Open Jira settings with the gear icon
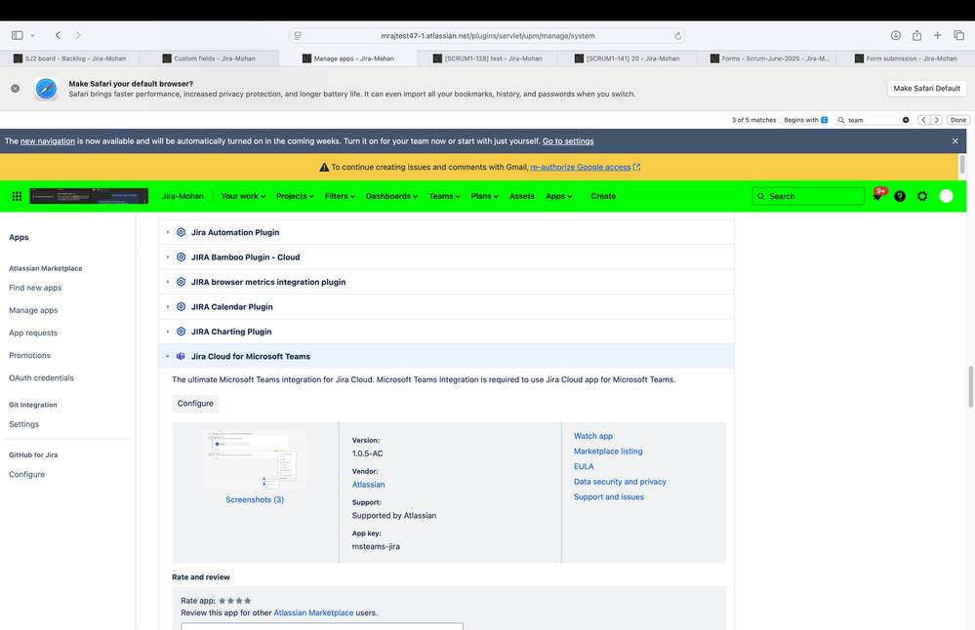975x630 pixels. click(922, 196)
